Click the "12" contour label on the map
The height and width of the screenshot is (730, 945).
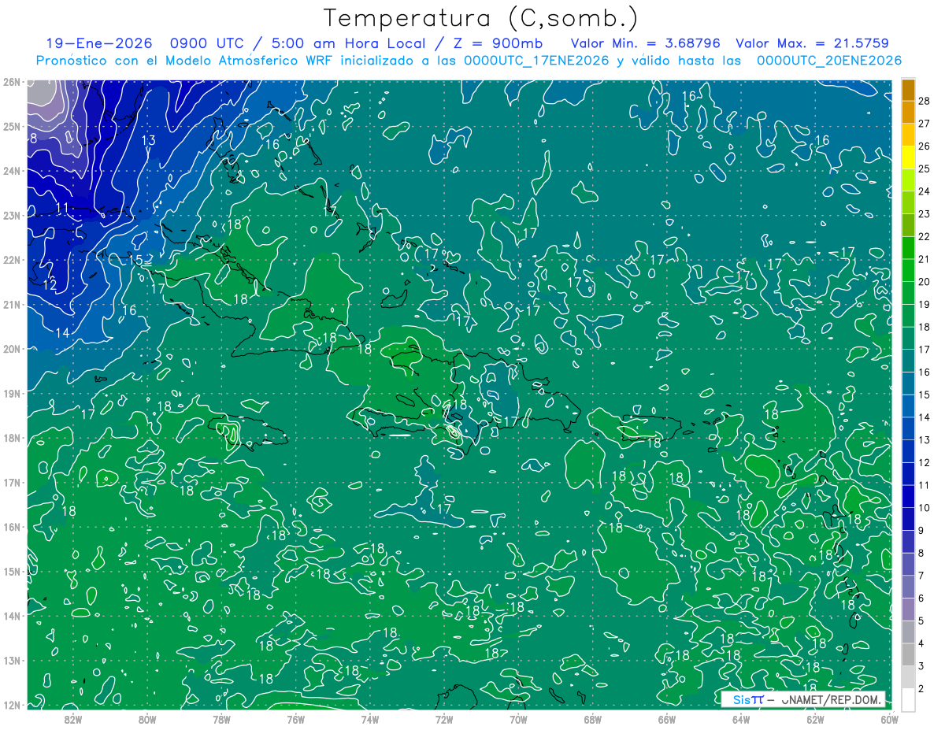coord(50,285)
